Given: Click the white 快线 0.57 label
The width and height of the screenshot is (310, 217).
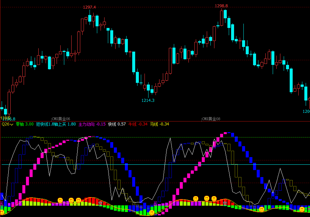Looking at the screenshot, I should click(117, 124).
